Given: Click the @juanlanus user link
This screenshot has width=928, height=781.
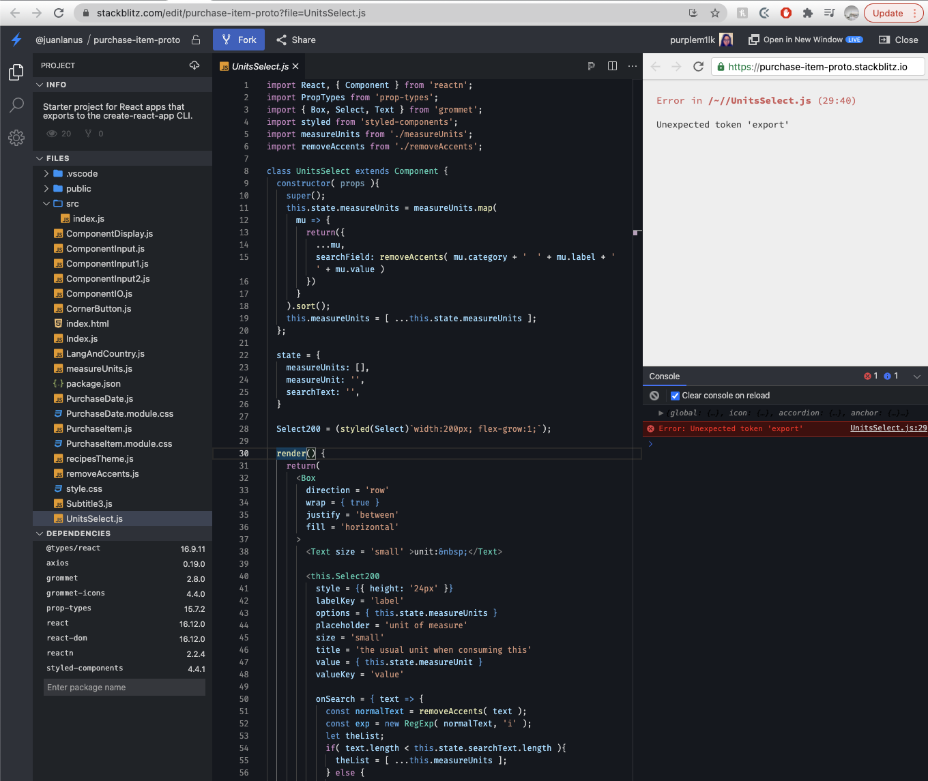Looking at the screenshot, I should coord(59,40).
